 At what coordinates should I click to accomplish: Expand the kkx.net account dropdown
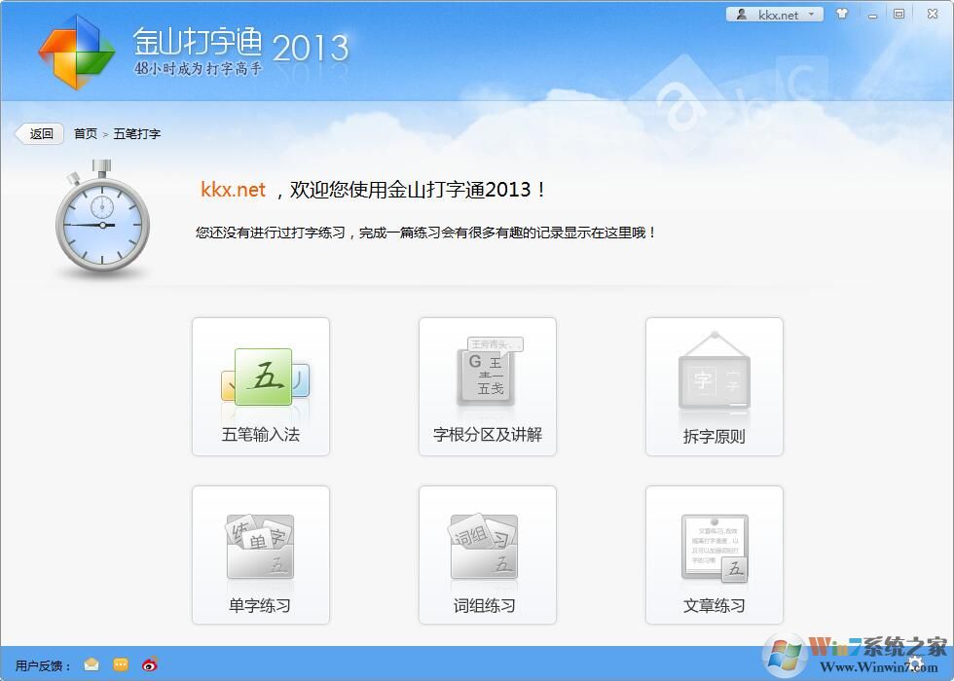point(812,14)
